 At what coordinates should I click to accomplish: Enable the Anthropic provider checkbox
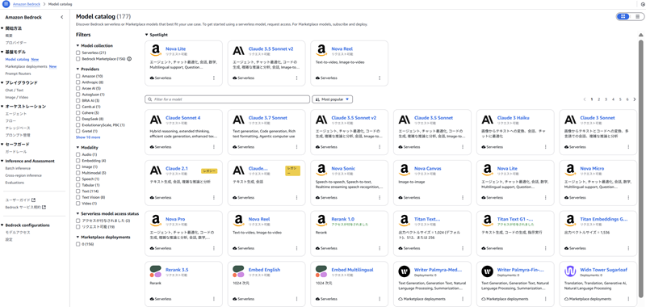point(78,82)
